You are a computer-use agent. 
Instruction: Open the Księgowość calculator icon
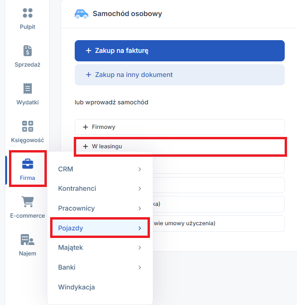pos(27,126)
